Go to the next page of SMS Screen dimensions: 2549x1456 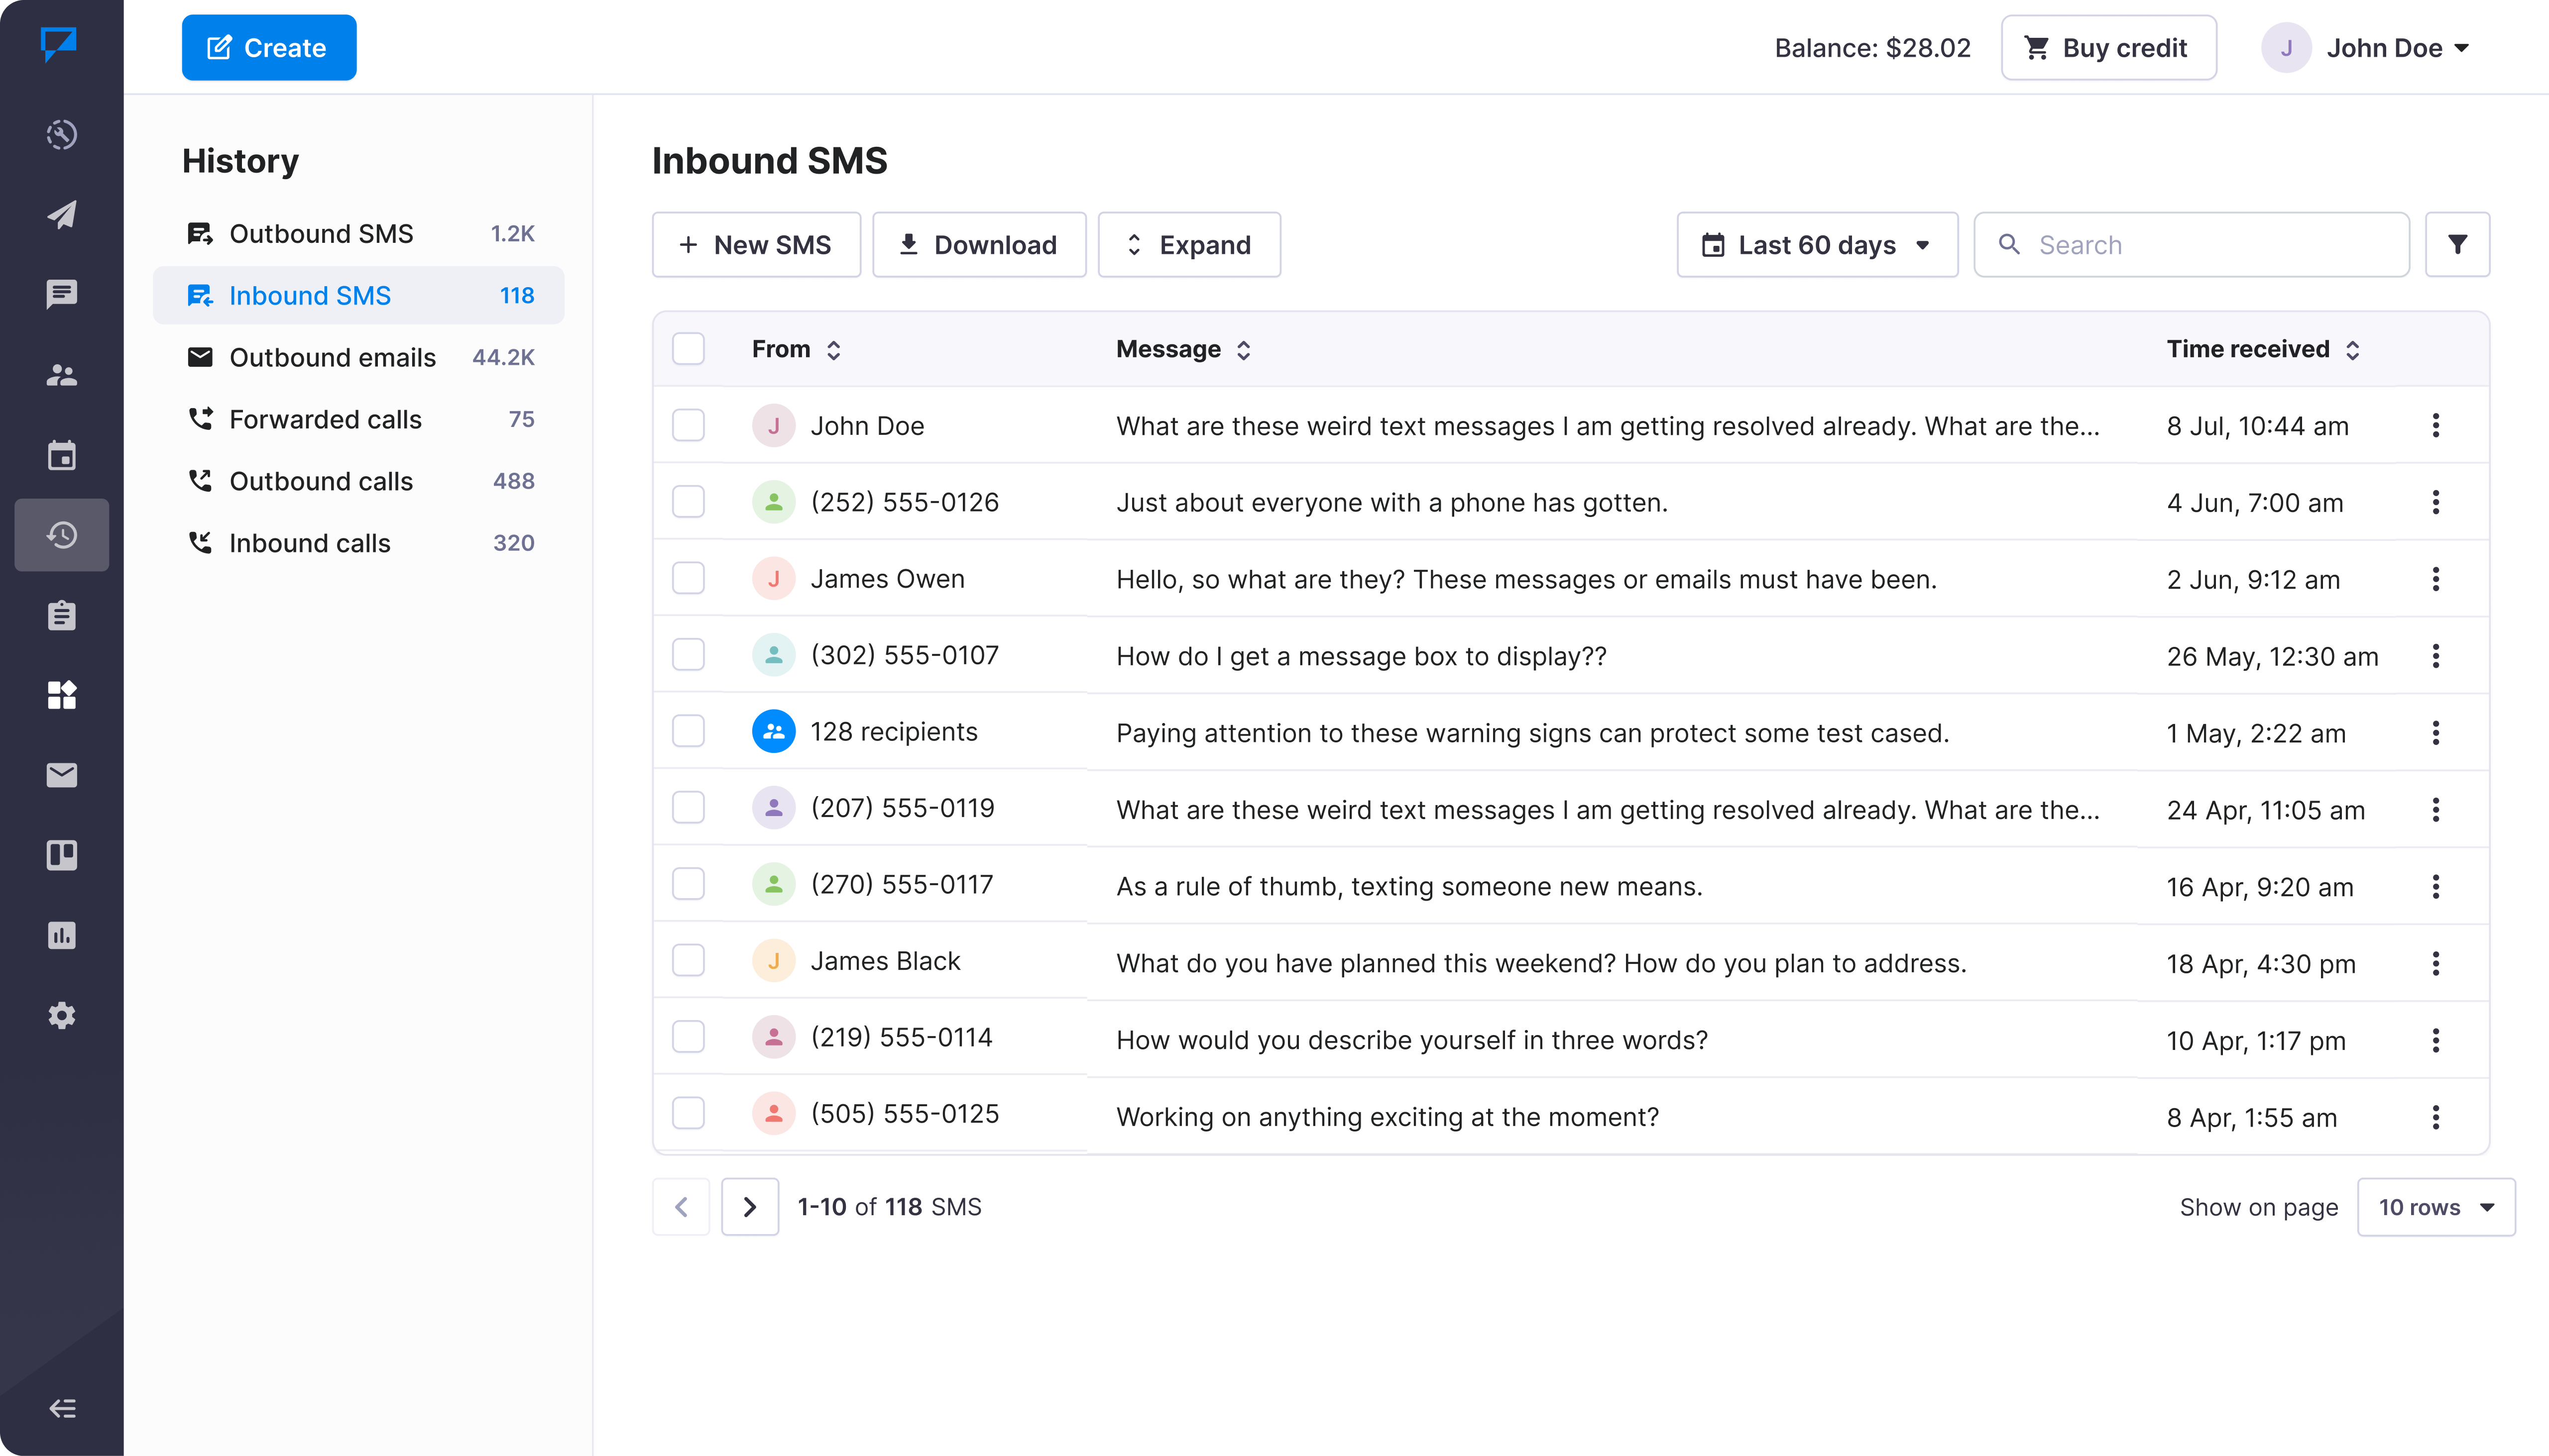click(749, 1207)
